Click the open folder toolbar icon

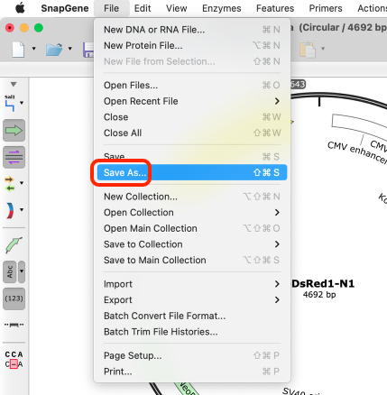click(x=54, y=49)
